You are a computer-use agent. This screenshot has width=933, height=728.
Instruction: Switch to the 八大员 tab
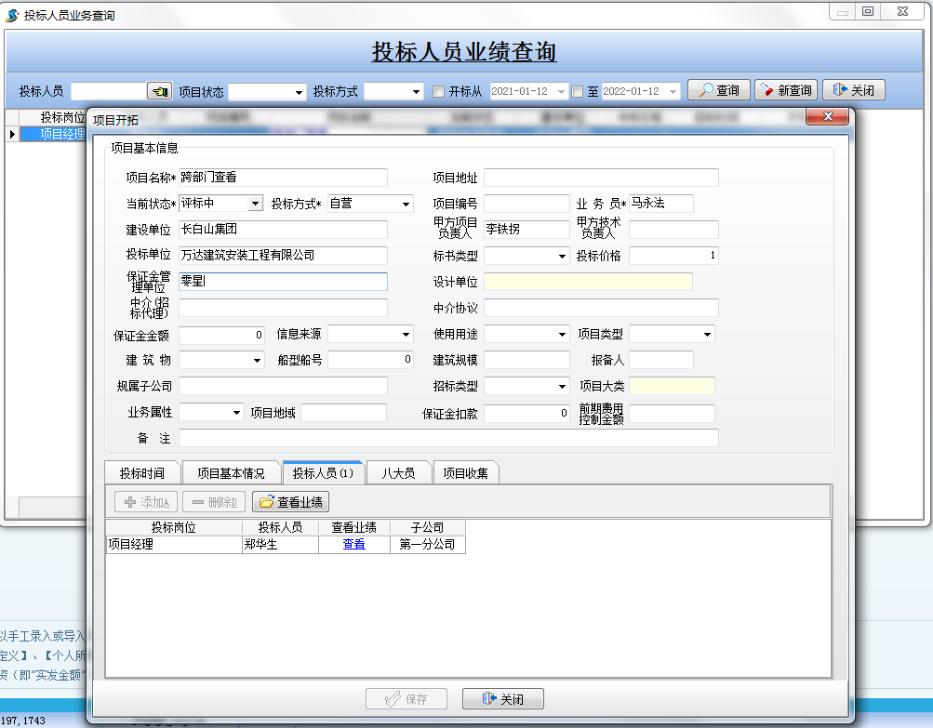pos(398,472)
